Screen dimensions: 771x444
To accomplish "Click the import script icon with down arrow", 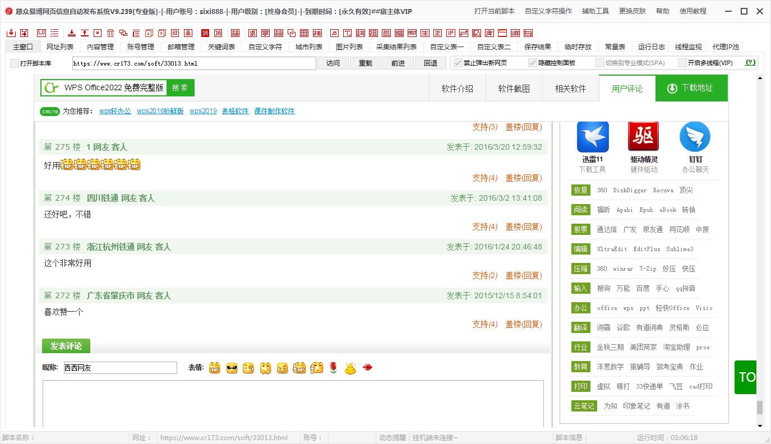I will click(x=11, y=33).
